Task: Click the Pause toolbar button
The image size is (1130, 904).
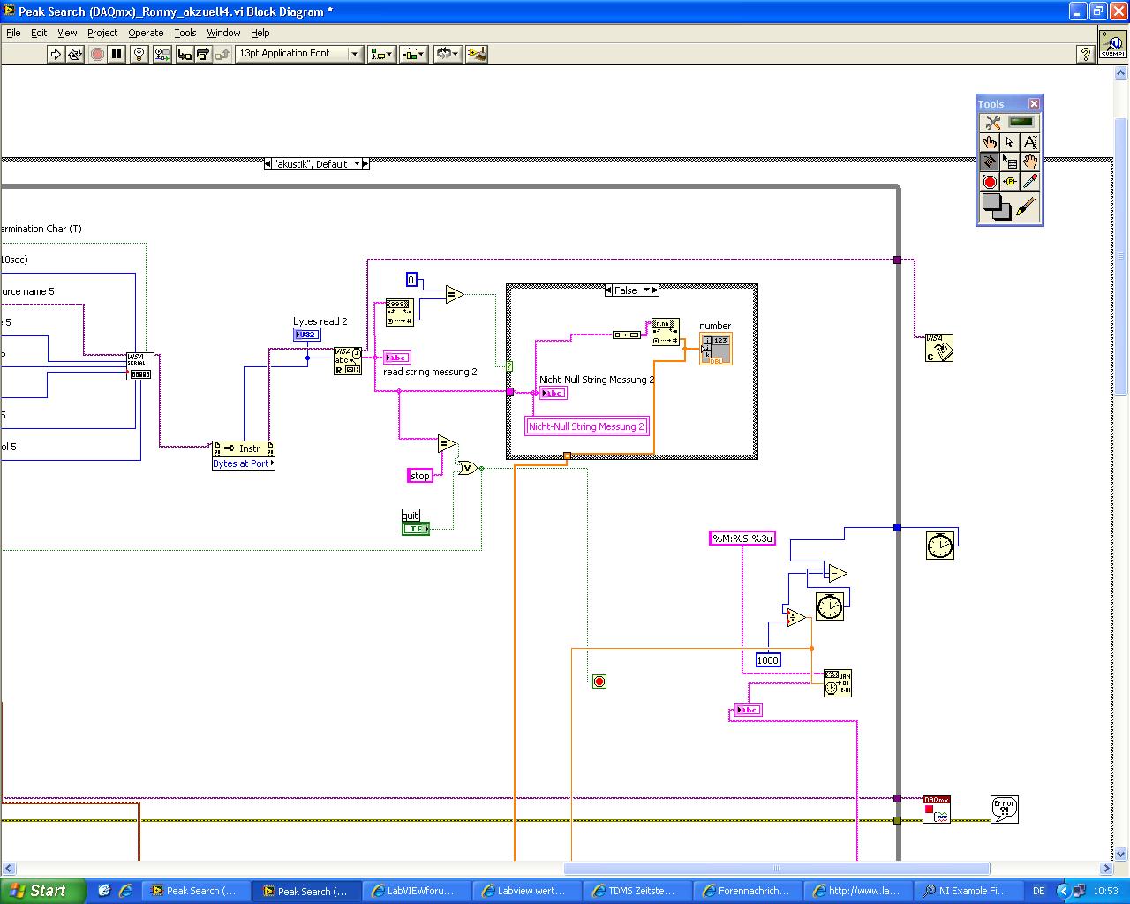Action: click(117, 54)
